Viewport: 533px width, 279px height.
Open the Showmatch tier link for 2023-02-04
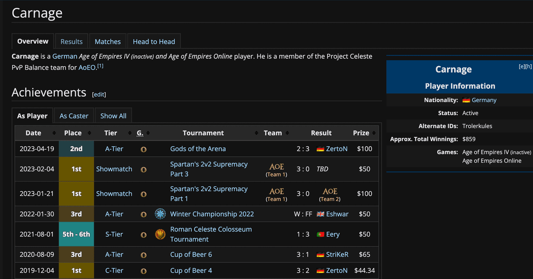(x=114, y=169)
